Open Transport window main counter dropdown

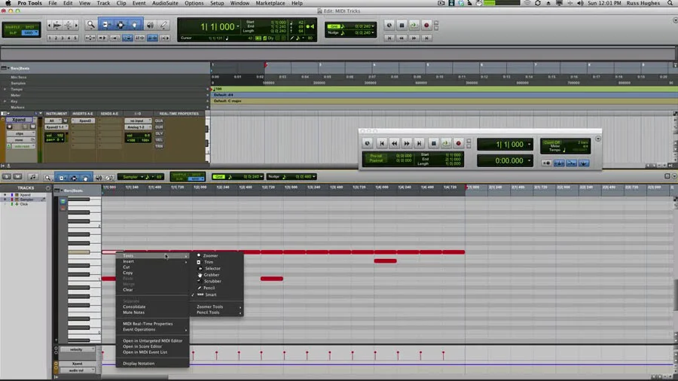530,145
